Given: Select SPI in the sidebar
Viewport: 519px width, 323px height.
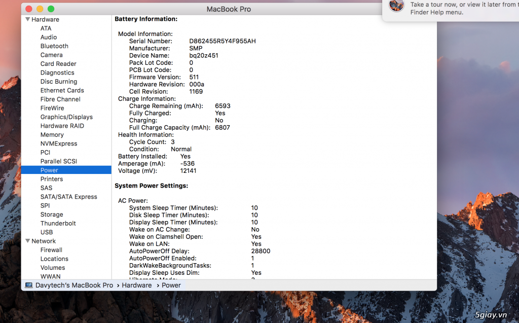Looking at the screenshot, I should coord(45,205).
